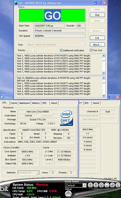Click the X round icon in abit utility
121x198 pixels.
click(x=118, y=185)
